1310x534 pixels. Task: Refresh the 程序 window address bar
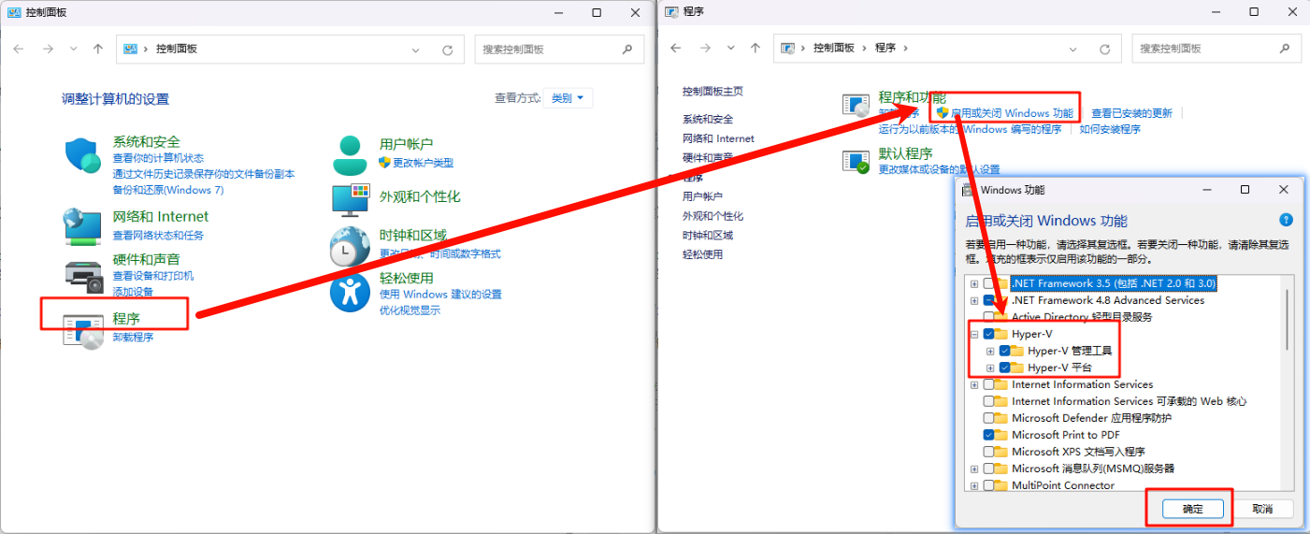point(1104,50)
